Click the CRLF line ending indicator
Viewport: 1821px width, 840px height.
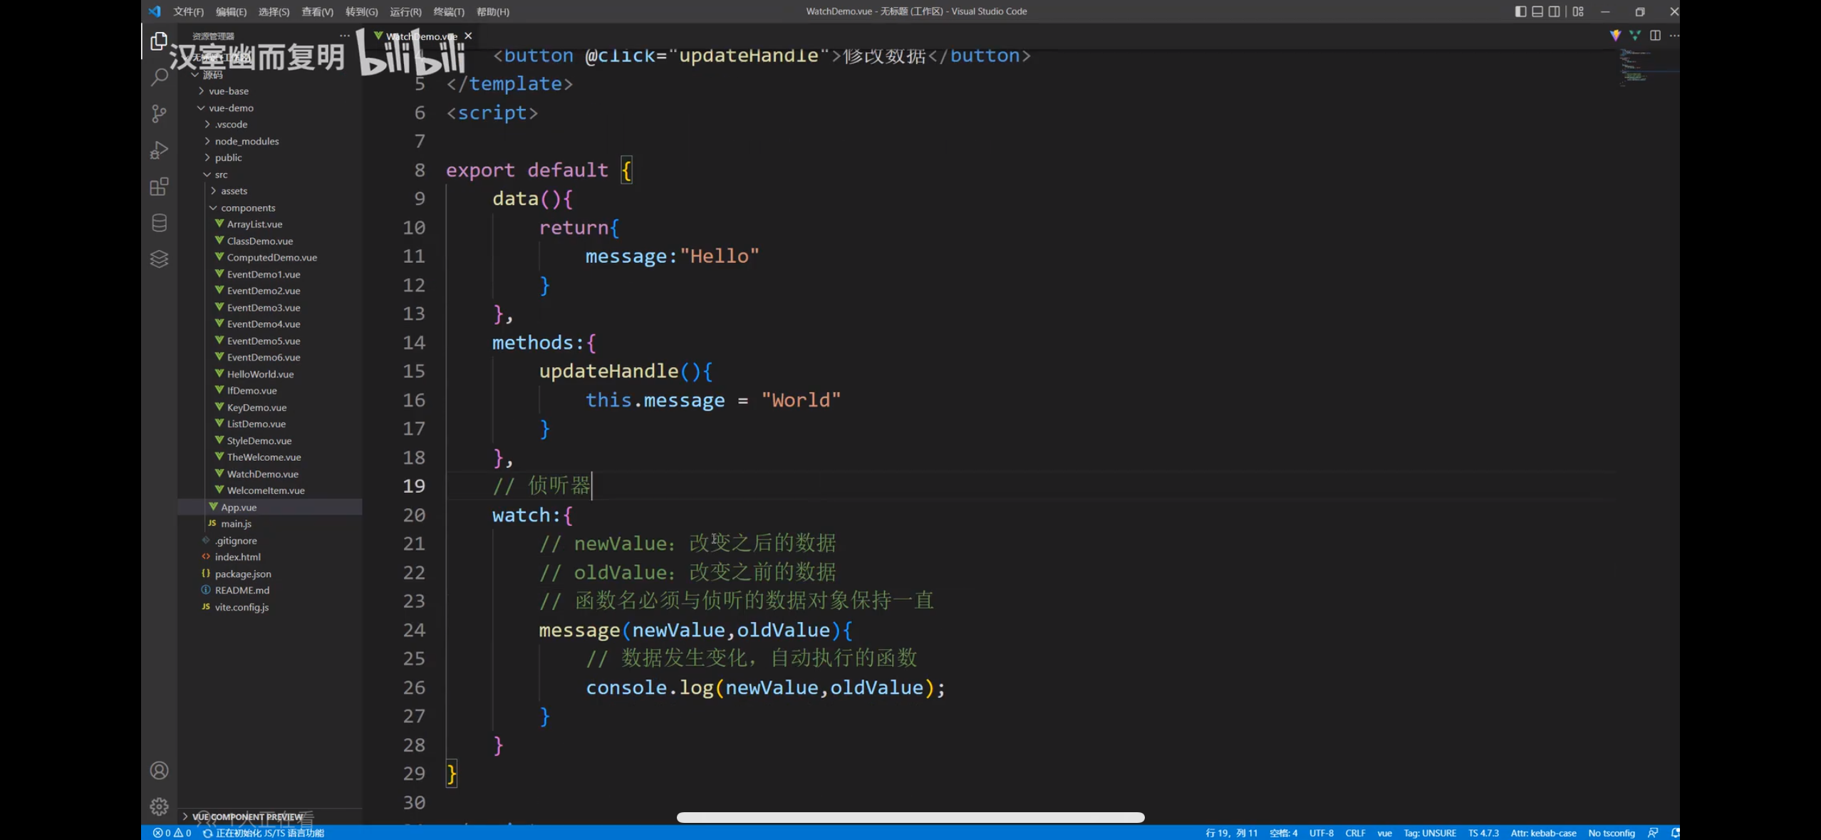(x=1354, y=833)
